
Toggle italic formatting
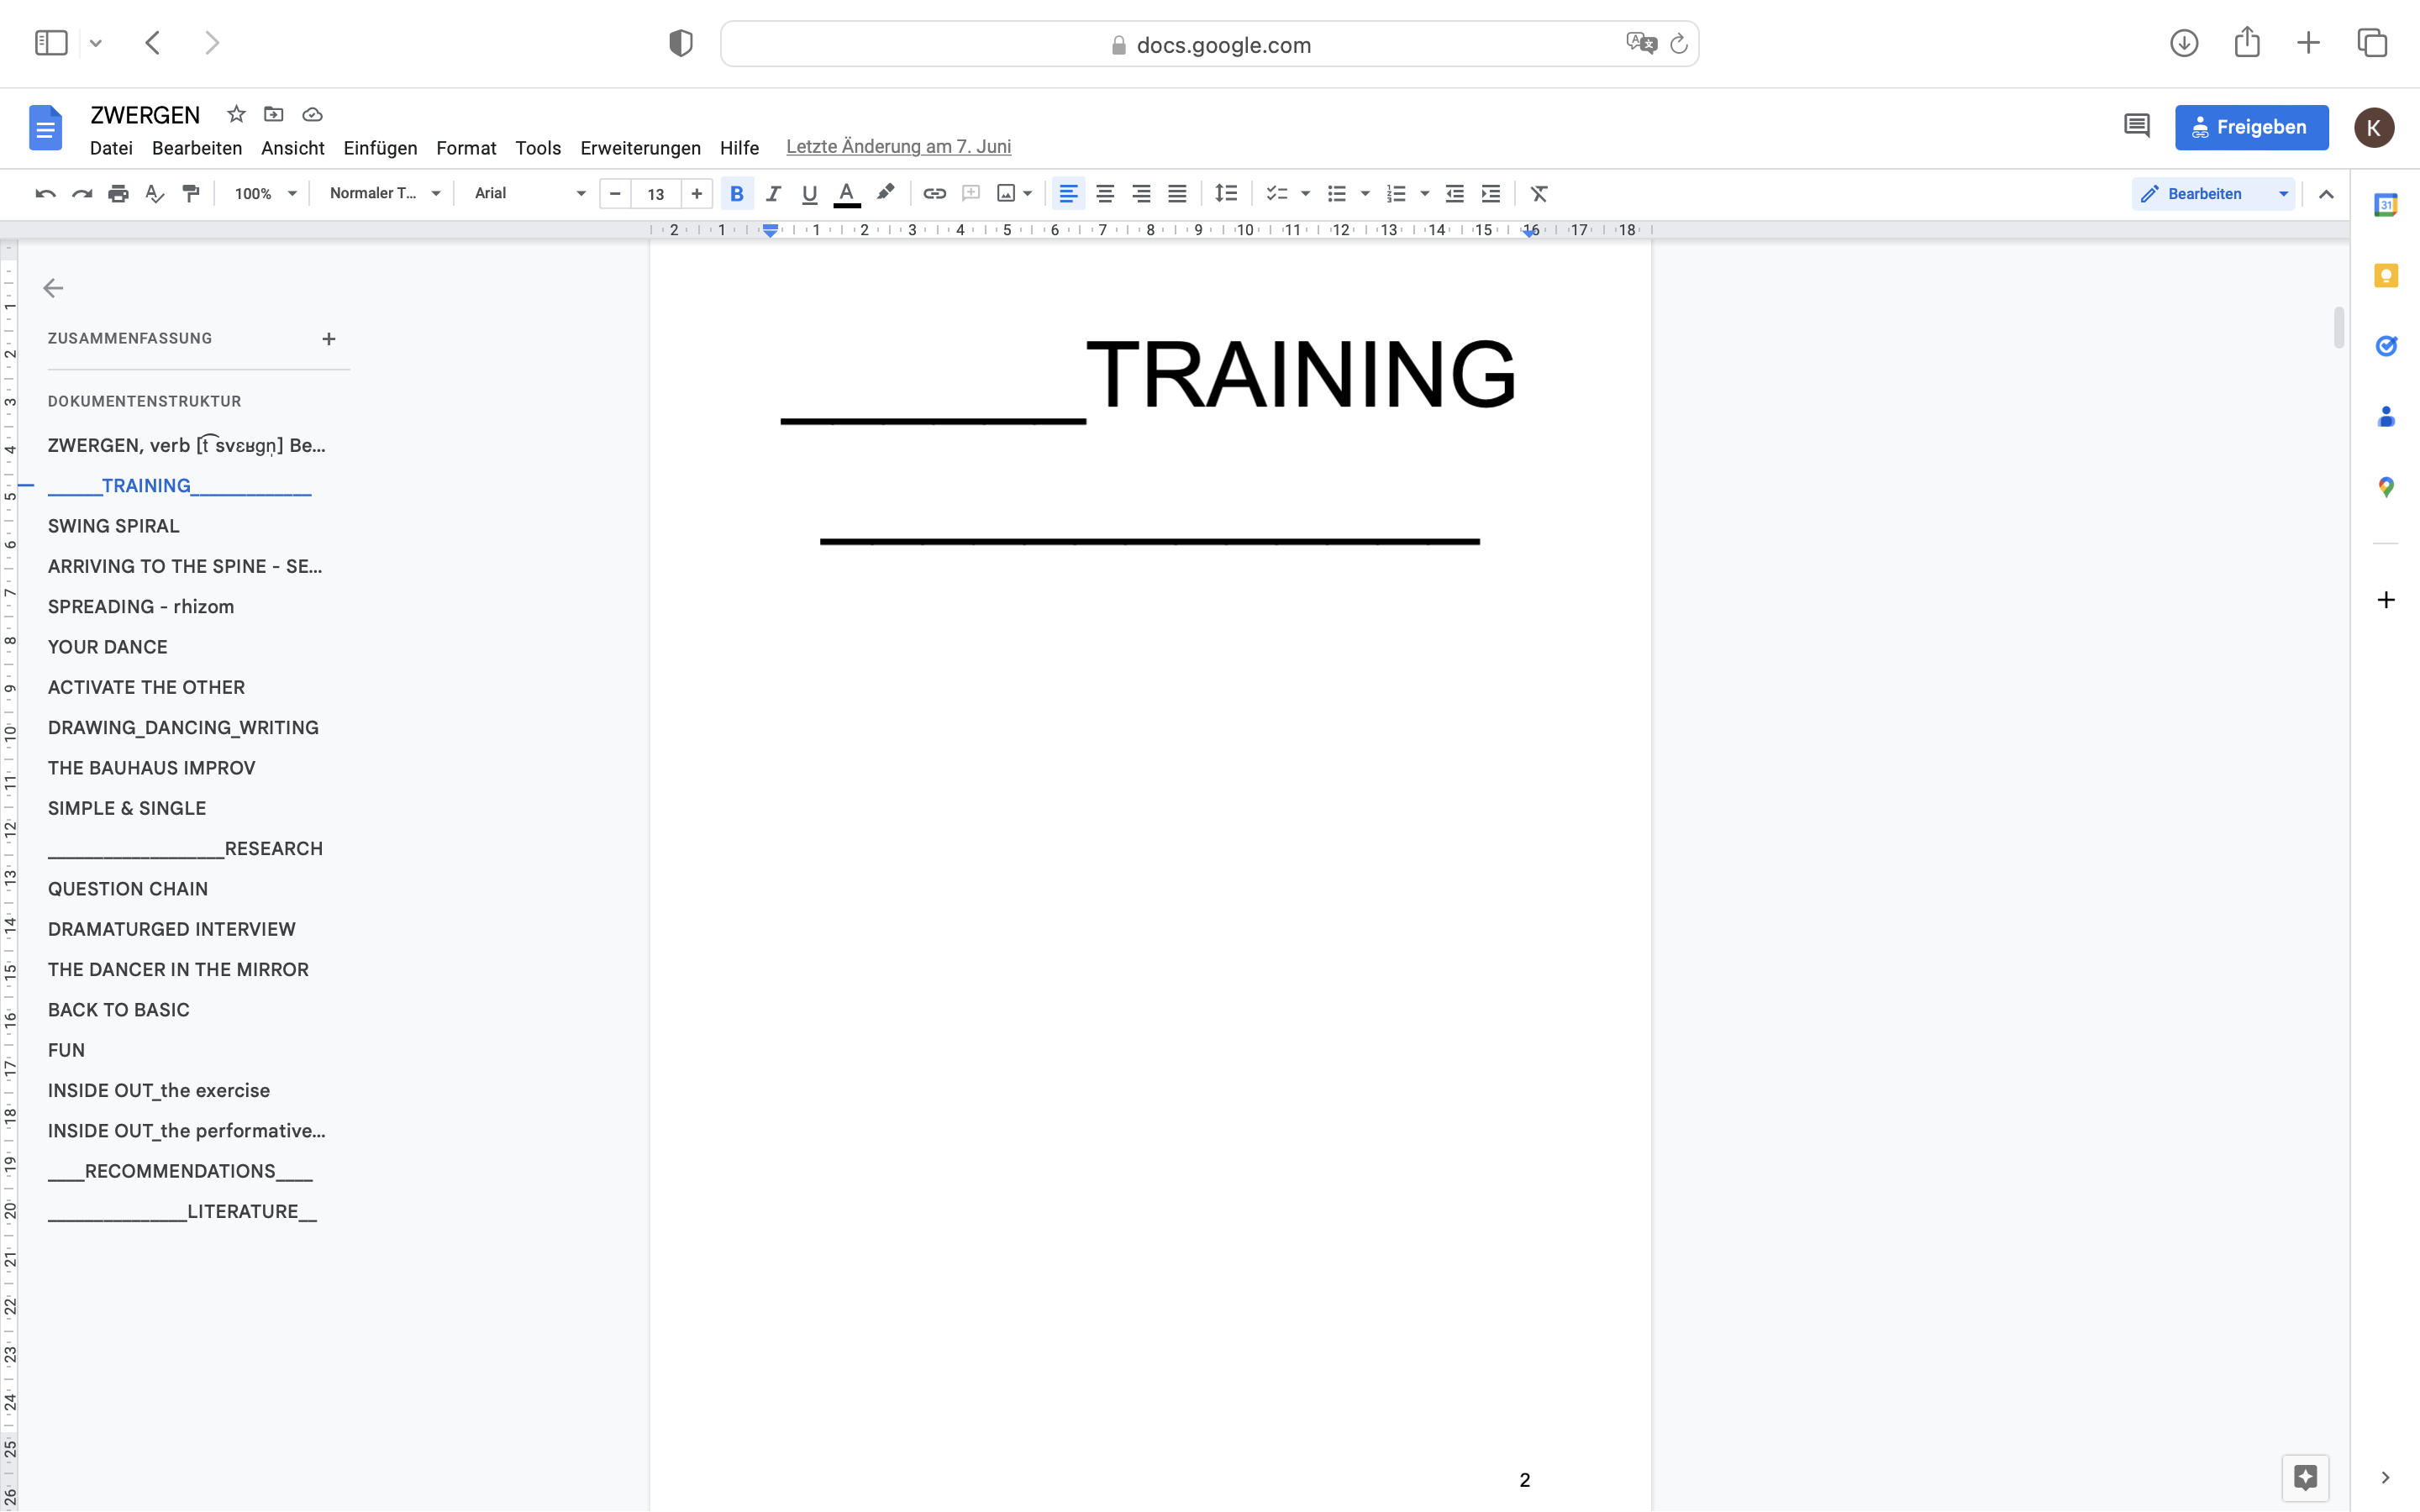point(773,194)
